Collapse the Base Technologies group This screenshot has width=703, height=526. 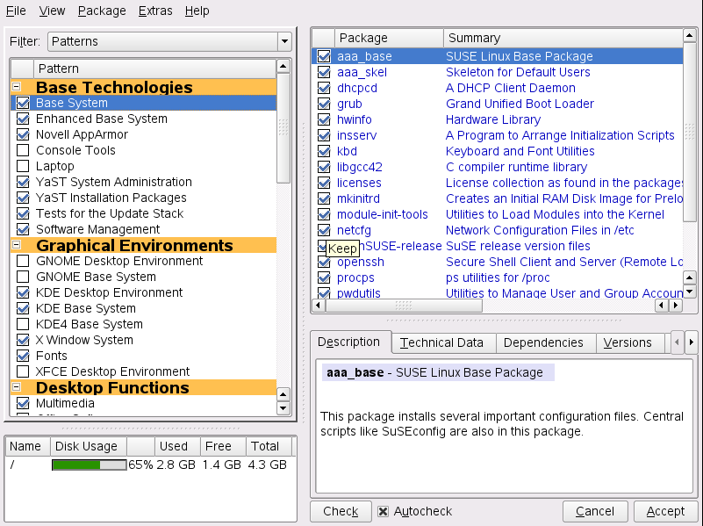tap(17, 87)
